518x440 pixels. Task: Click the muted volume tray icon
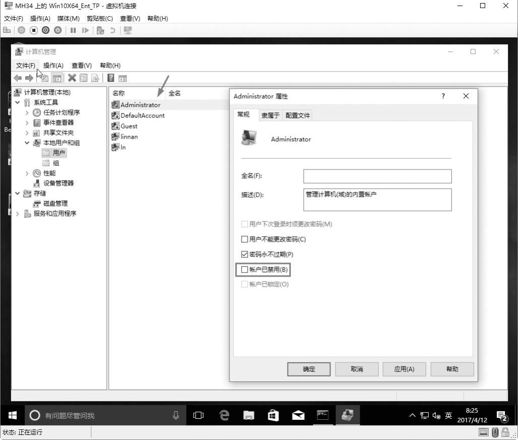click(x=436, y=416)
